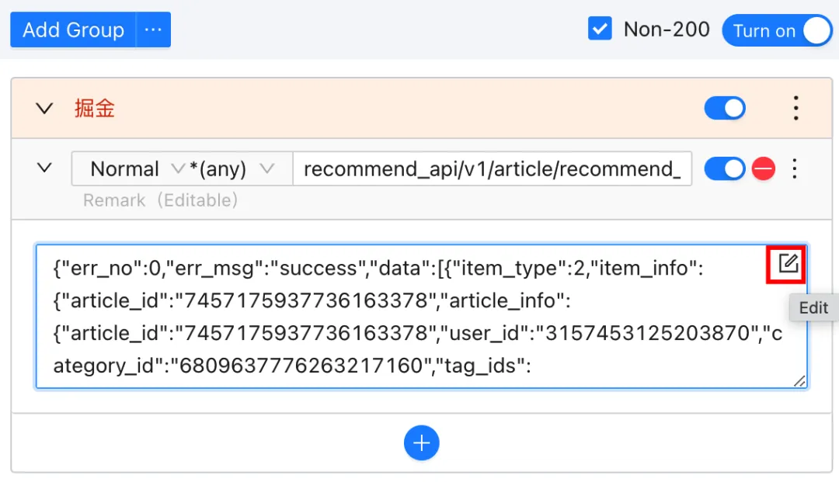Click the 掘金 group title
Image resolution: width=839 pixels, height=482 pixels.
tap(95, 109)
